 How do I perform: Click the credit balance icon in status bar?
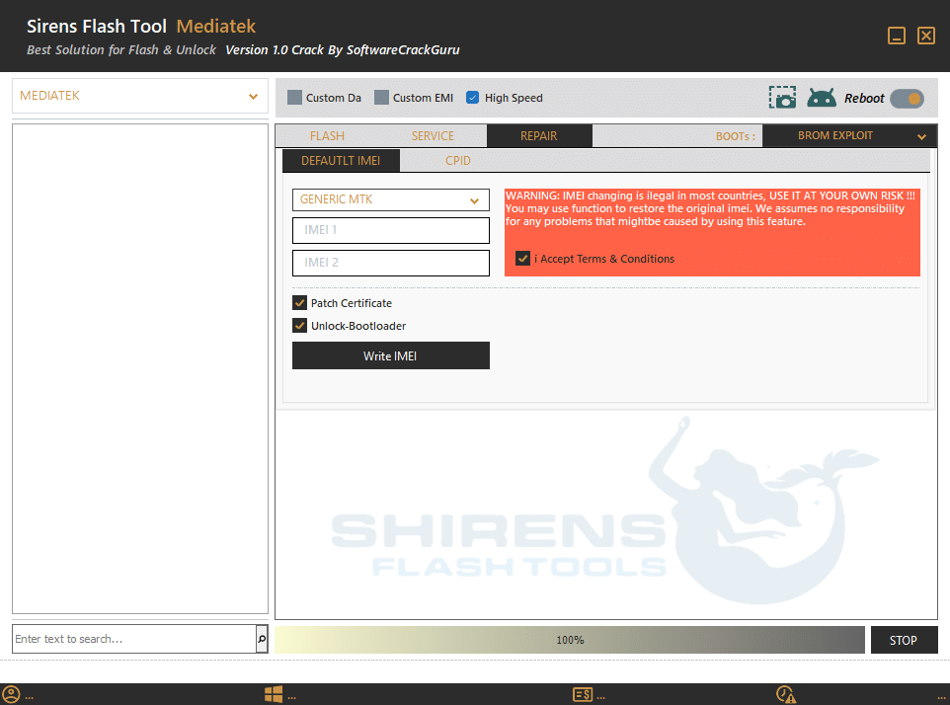coord(583,694)
